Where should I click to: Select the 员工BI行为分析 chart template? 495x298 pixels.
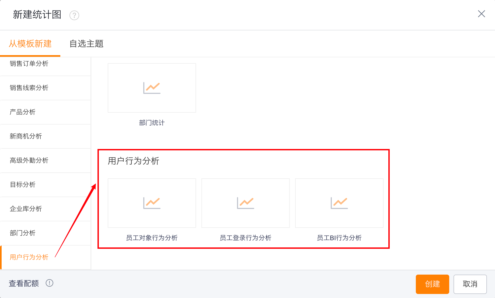tap(339, 203)
